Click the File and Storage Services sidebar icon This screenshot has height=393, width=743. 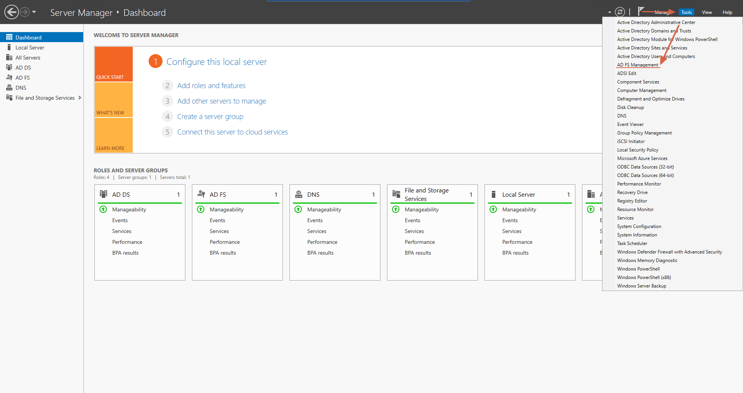click(x=9, y=97)
